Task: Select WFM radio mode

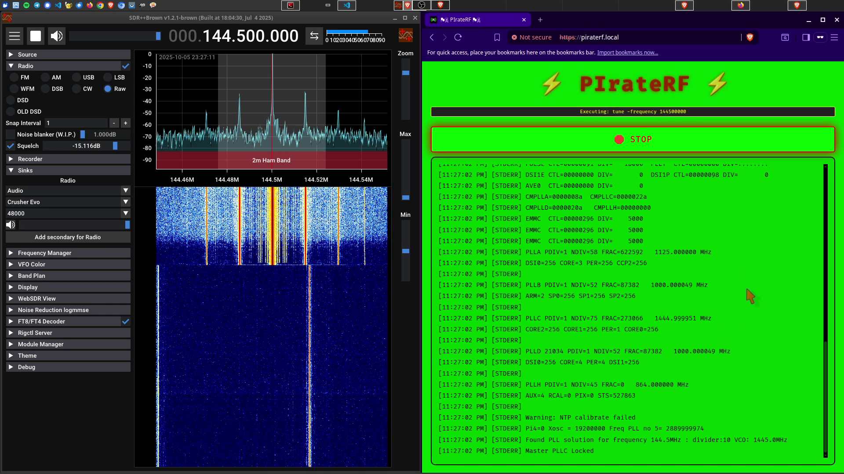Action: 15,89
